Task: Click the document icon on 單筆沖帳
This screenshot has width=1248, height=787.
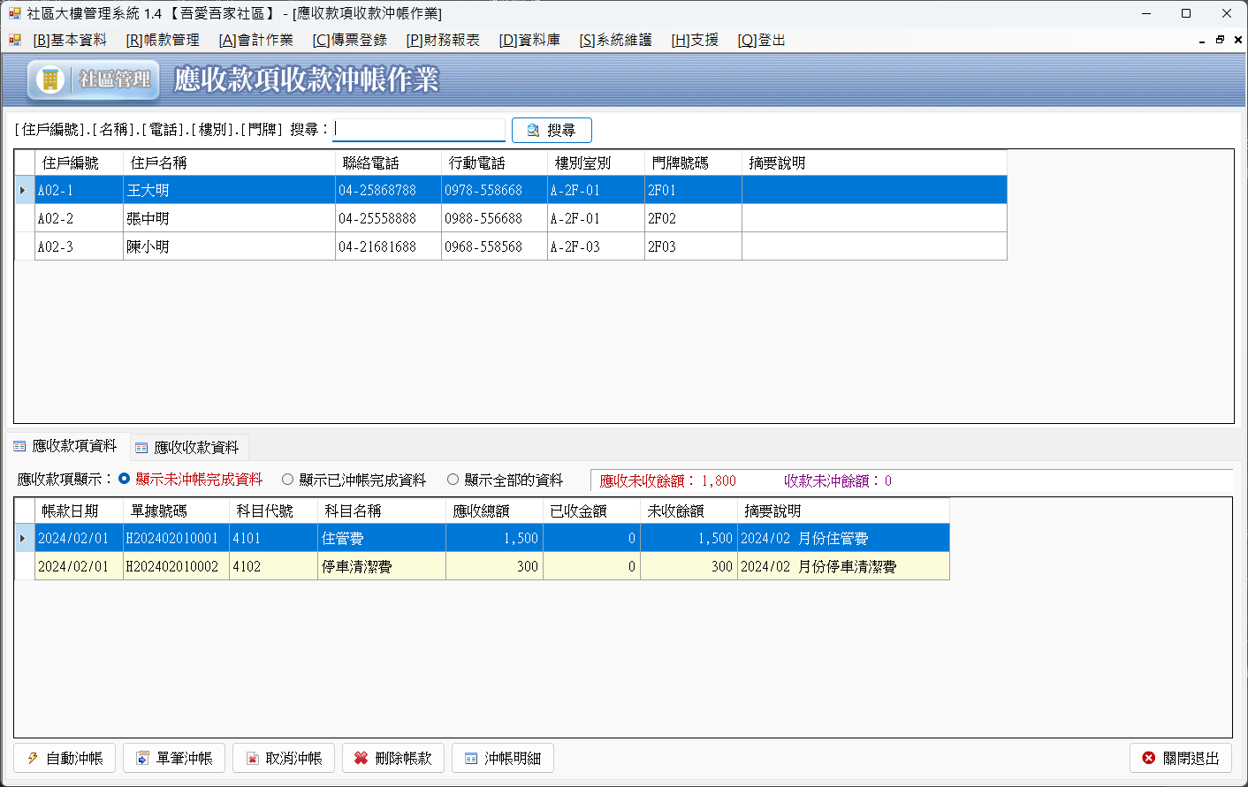Action: pos(142,758)
